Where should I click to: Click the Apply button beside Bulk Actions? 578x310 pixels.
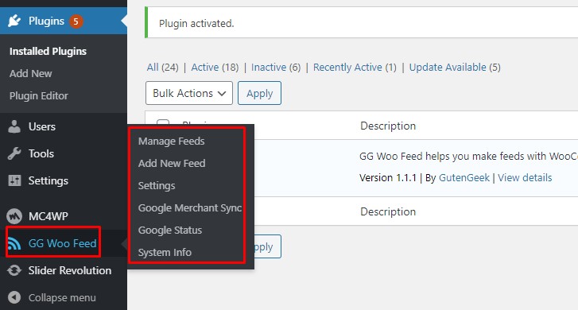[x=259, y=93]
